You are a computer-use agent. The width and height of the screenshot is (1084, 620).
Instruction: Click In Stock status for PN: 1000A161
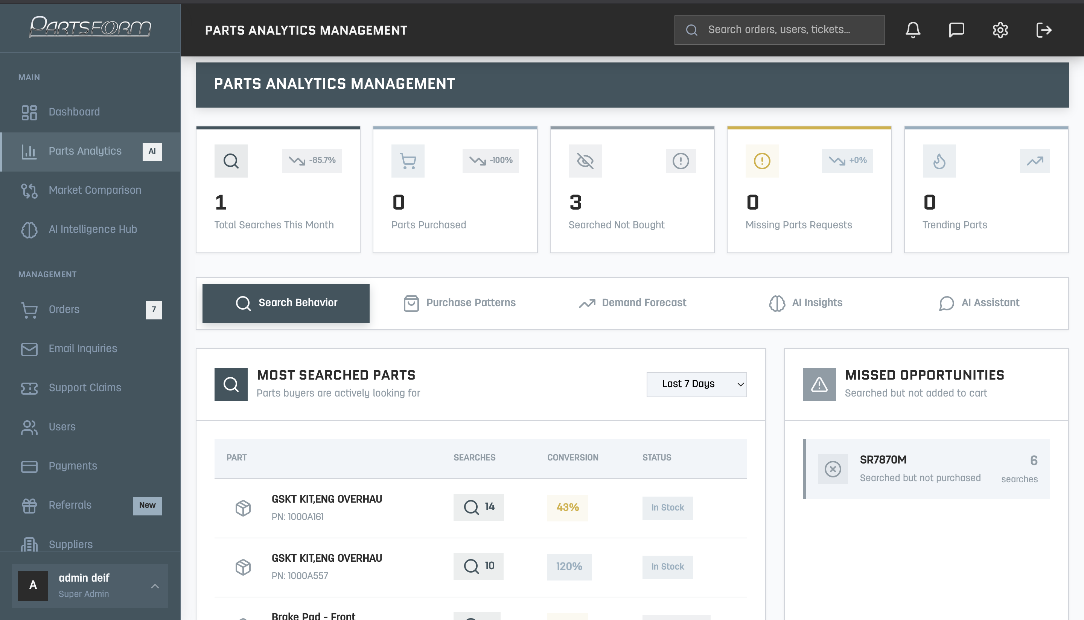(x=667, y=508)
